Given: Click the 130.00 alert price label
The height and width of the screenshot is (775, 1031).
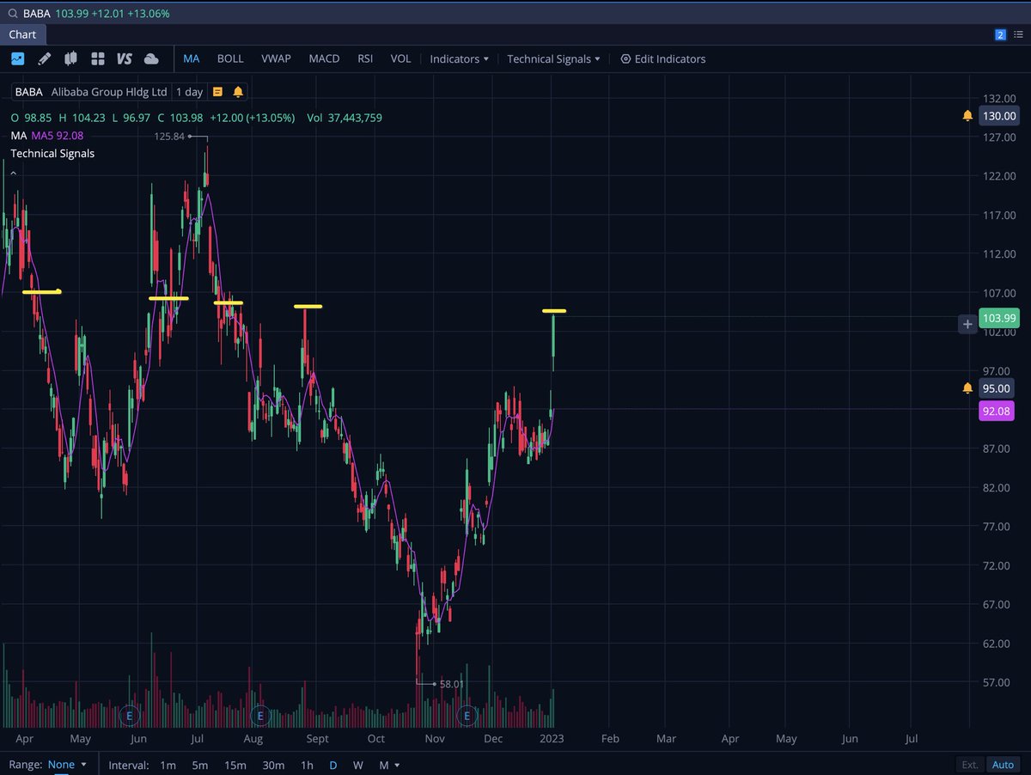Looking at the screenshot, I should pyautogui.click(x=998, y=116).
